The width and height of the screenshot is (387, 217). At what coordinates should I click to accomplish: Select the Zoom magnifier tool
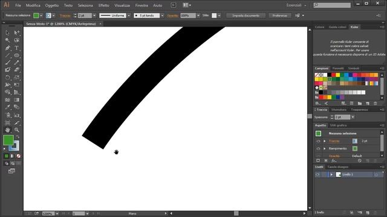click(x=16, y=130)
